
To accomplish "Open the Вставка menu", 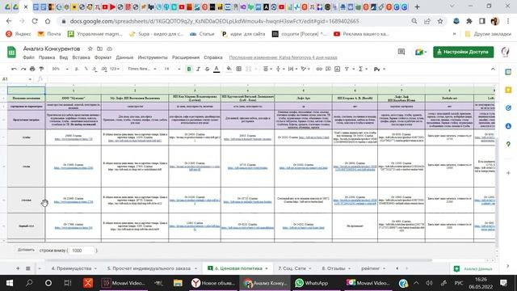I will (x=81, y=57).
